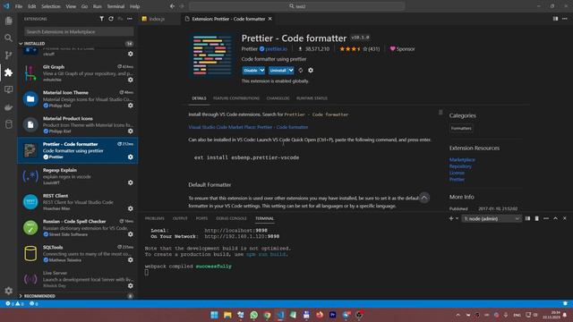Click the Uninstall extension button
Image resolution: width=573 pixels, height=322 pixels.
point(278,70)
